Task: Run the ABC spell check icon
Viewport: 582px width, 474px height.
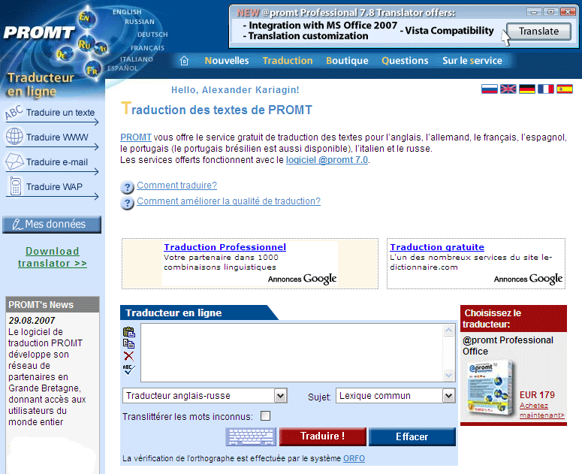Action: pos(129,370)
